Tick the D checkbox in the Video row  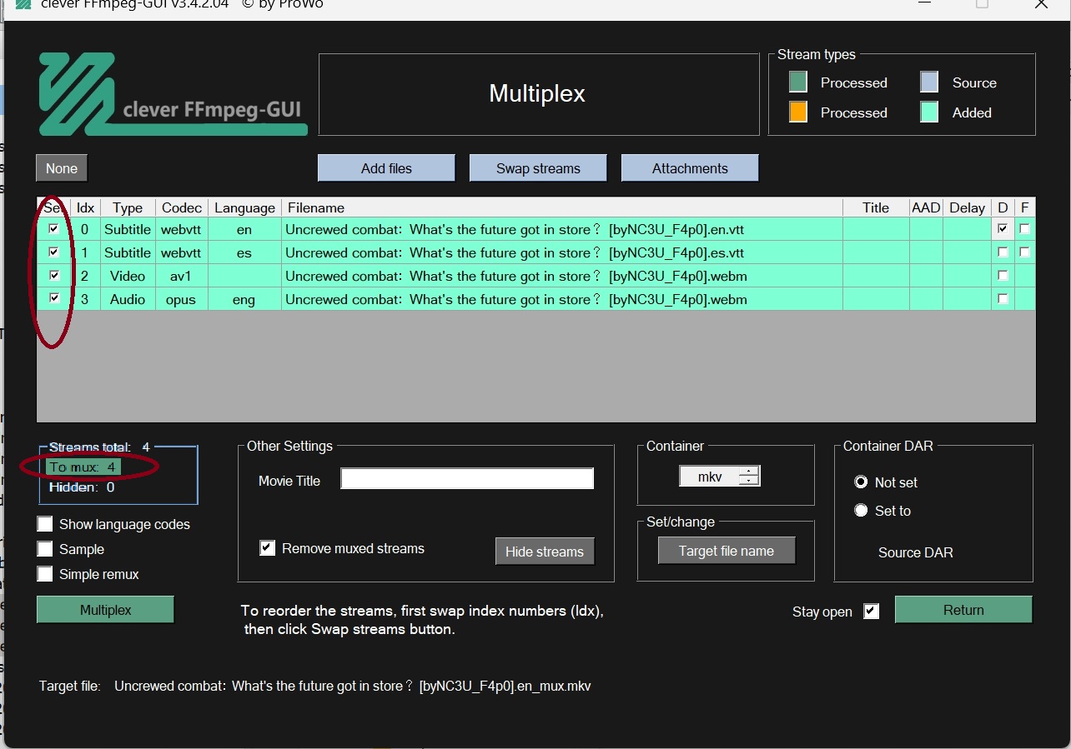(1003, 275)
